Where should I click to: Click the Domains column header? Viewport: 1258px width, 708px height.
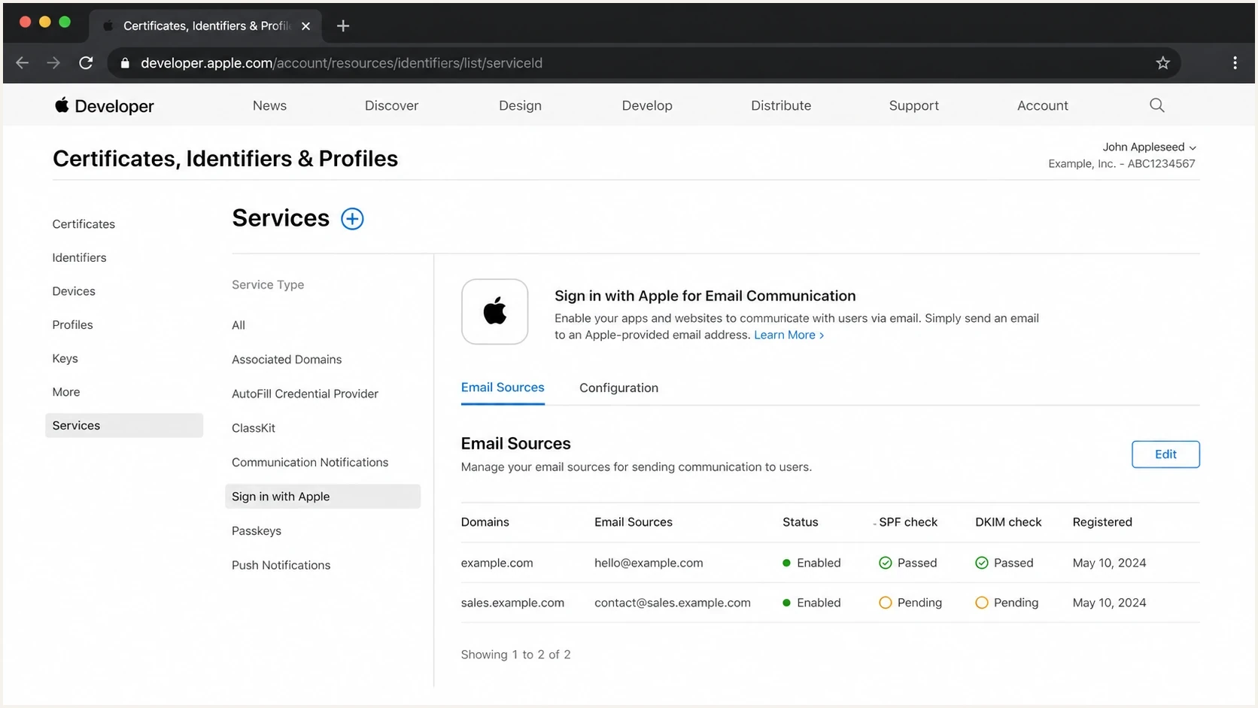click(x=485, y=522)
